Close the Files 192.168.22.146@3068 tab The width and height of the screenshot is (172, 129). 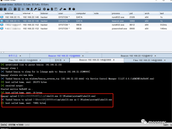(165, 60)
